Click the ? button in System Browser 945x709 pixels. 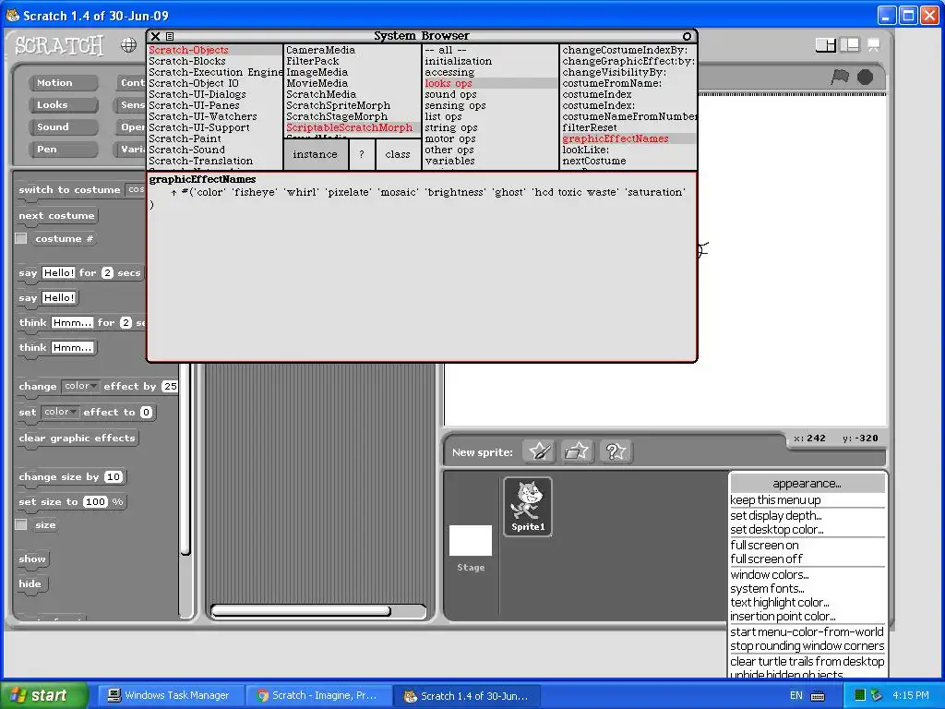tap(362, 154)
